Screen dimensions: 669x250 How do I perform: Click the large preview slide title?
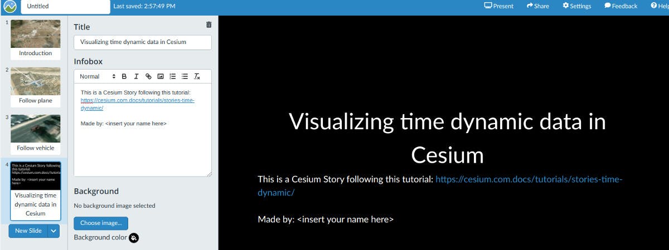(447, 138)
